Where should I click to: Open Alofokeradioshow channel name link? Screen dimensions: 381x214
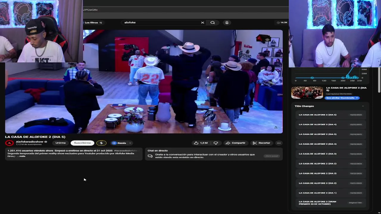(x=30, y=142)
